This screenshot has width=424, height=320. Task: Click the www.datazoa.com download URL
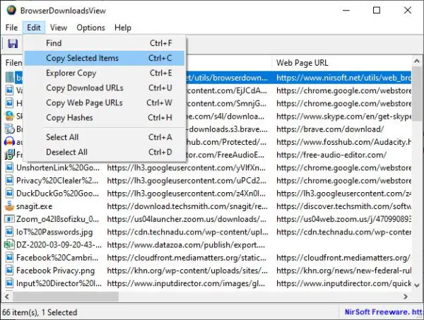click(x=186, y=245)
